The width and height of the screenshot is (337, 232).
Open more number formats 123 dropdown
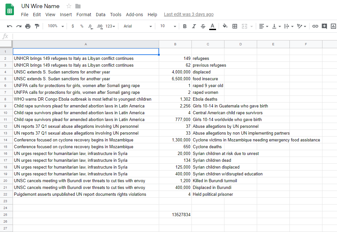(110, 26)
